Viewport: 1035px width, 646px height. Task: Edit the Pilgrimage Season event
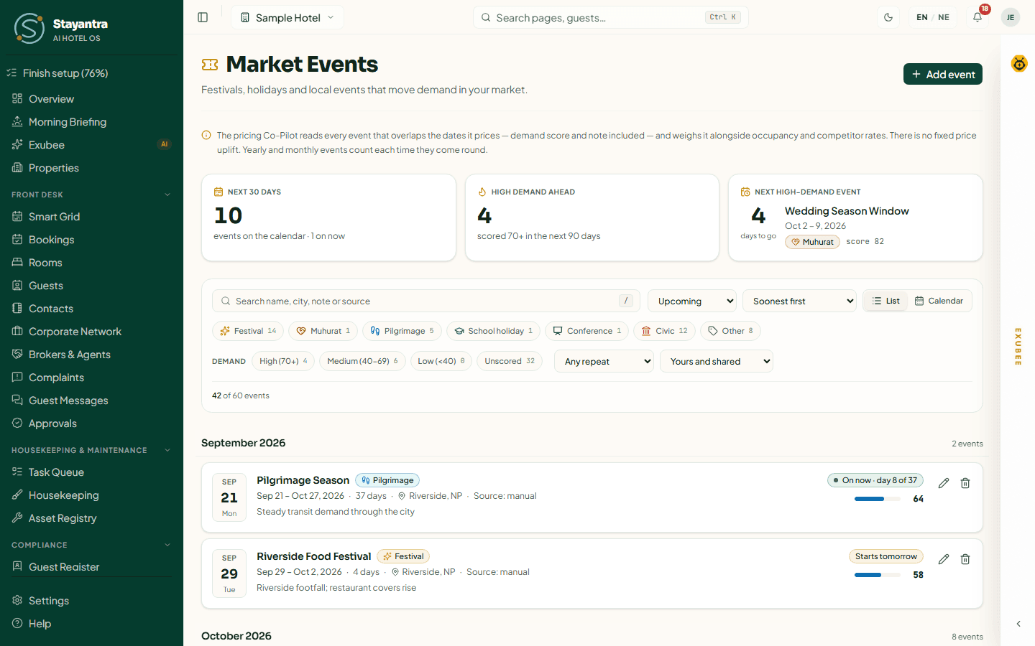click(x=944, y=483)
